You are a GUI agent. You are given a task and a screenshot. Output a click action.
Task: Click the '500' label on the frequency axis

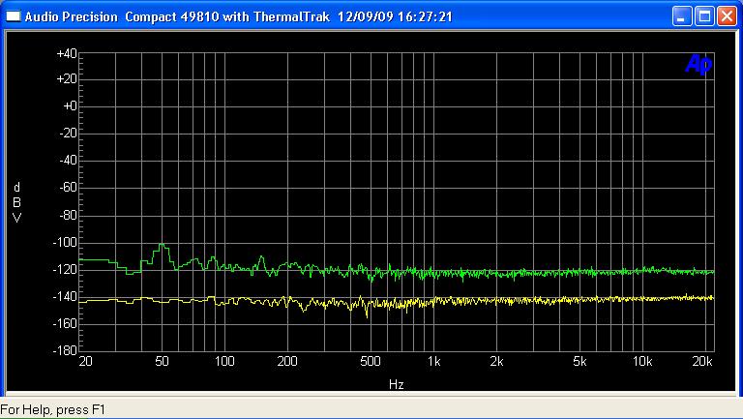coord(371,362)
